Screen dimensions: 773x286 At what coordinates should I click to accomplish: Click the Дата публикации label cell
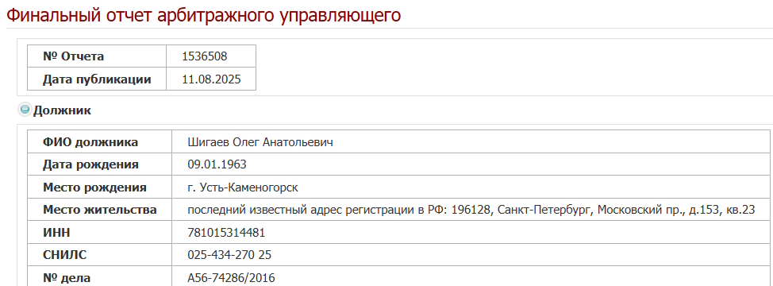pos(97,79)
